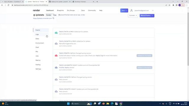Click the user profile icon
Viewport: 189px width, 106px height.
131,11
